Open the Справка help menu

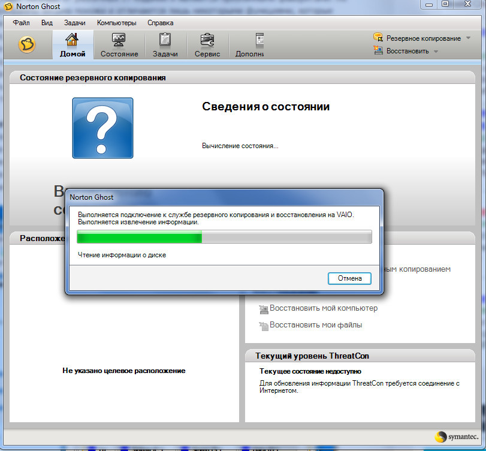pos(161,23)
